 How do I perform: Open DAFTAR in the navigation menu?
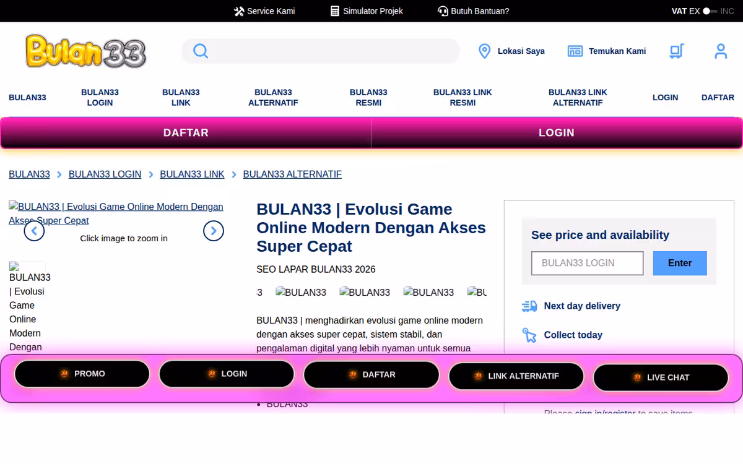point(718,98)
